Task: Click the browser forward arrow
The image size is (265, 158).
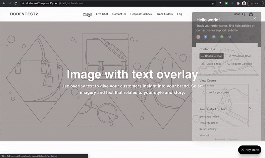Action: pyautogui.click(x=10, y=3)
